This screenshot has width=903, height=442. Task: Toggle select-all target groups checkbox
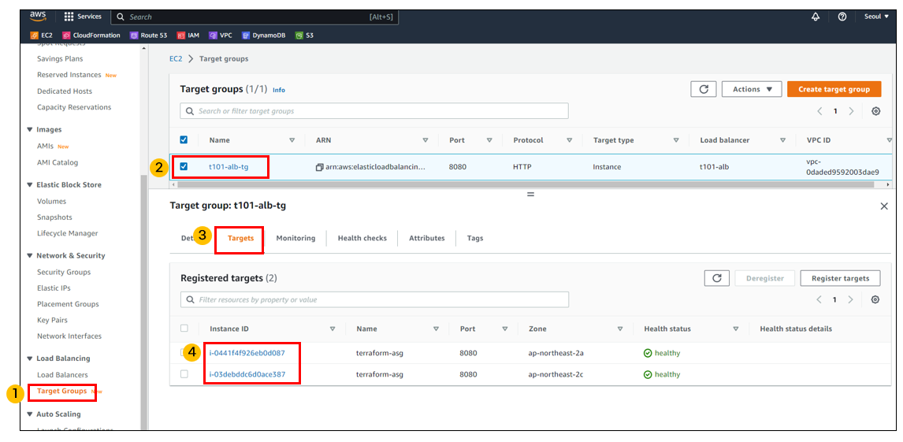(x=184, y=140)
